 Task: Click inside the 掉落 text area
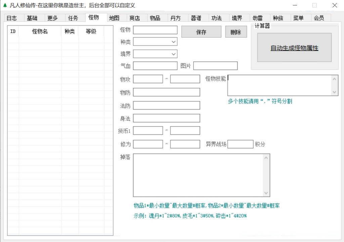[198, 175]
